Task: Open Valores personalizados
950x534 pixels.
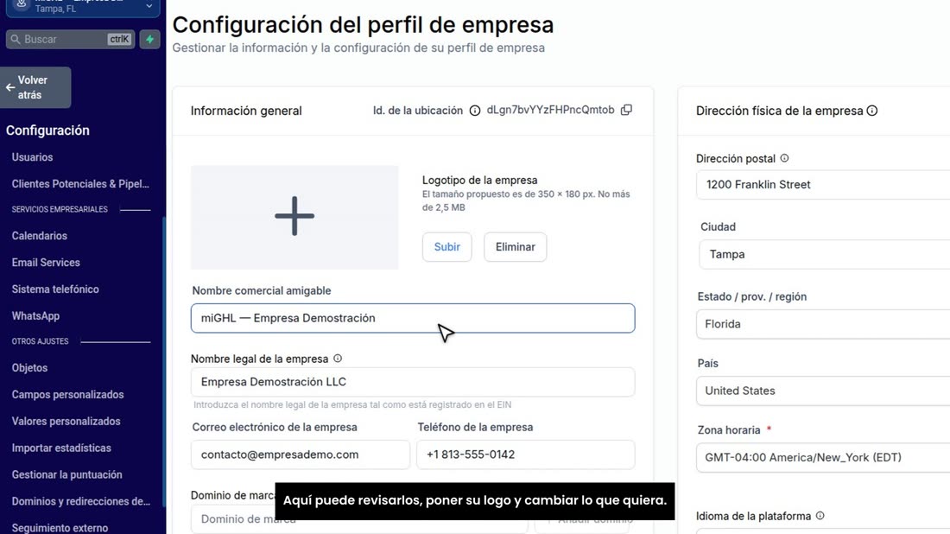Action: [66, 422]
